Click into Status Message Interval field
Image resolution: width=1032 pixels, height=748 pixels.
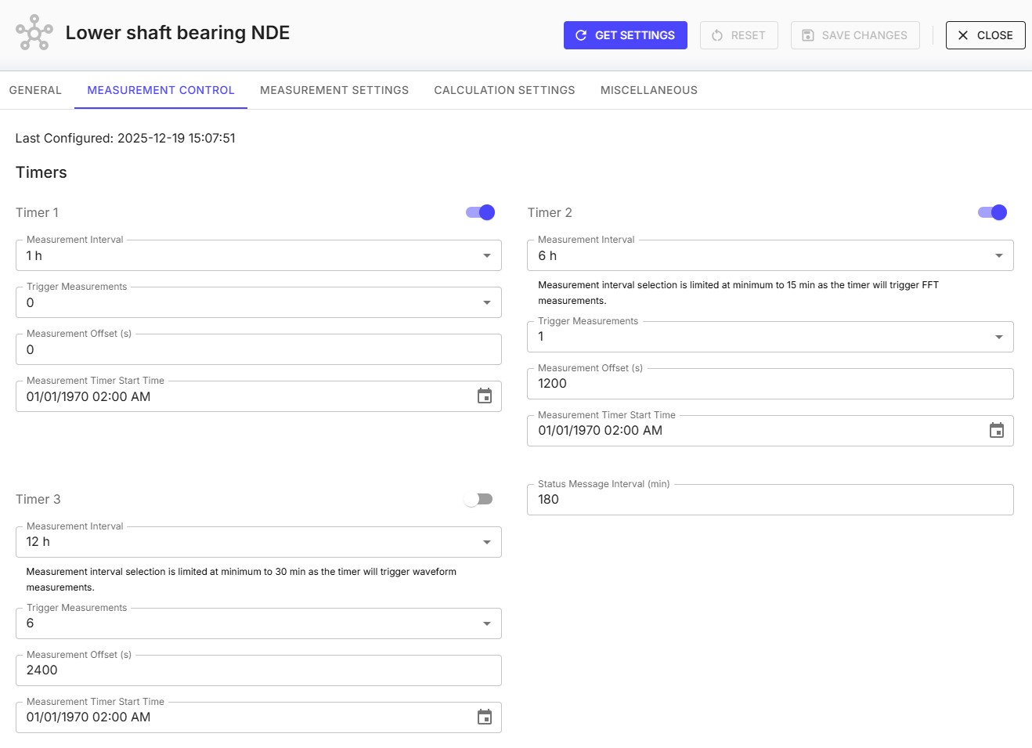coord(770,500)
